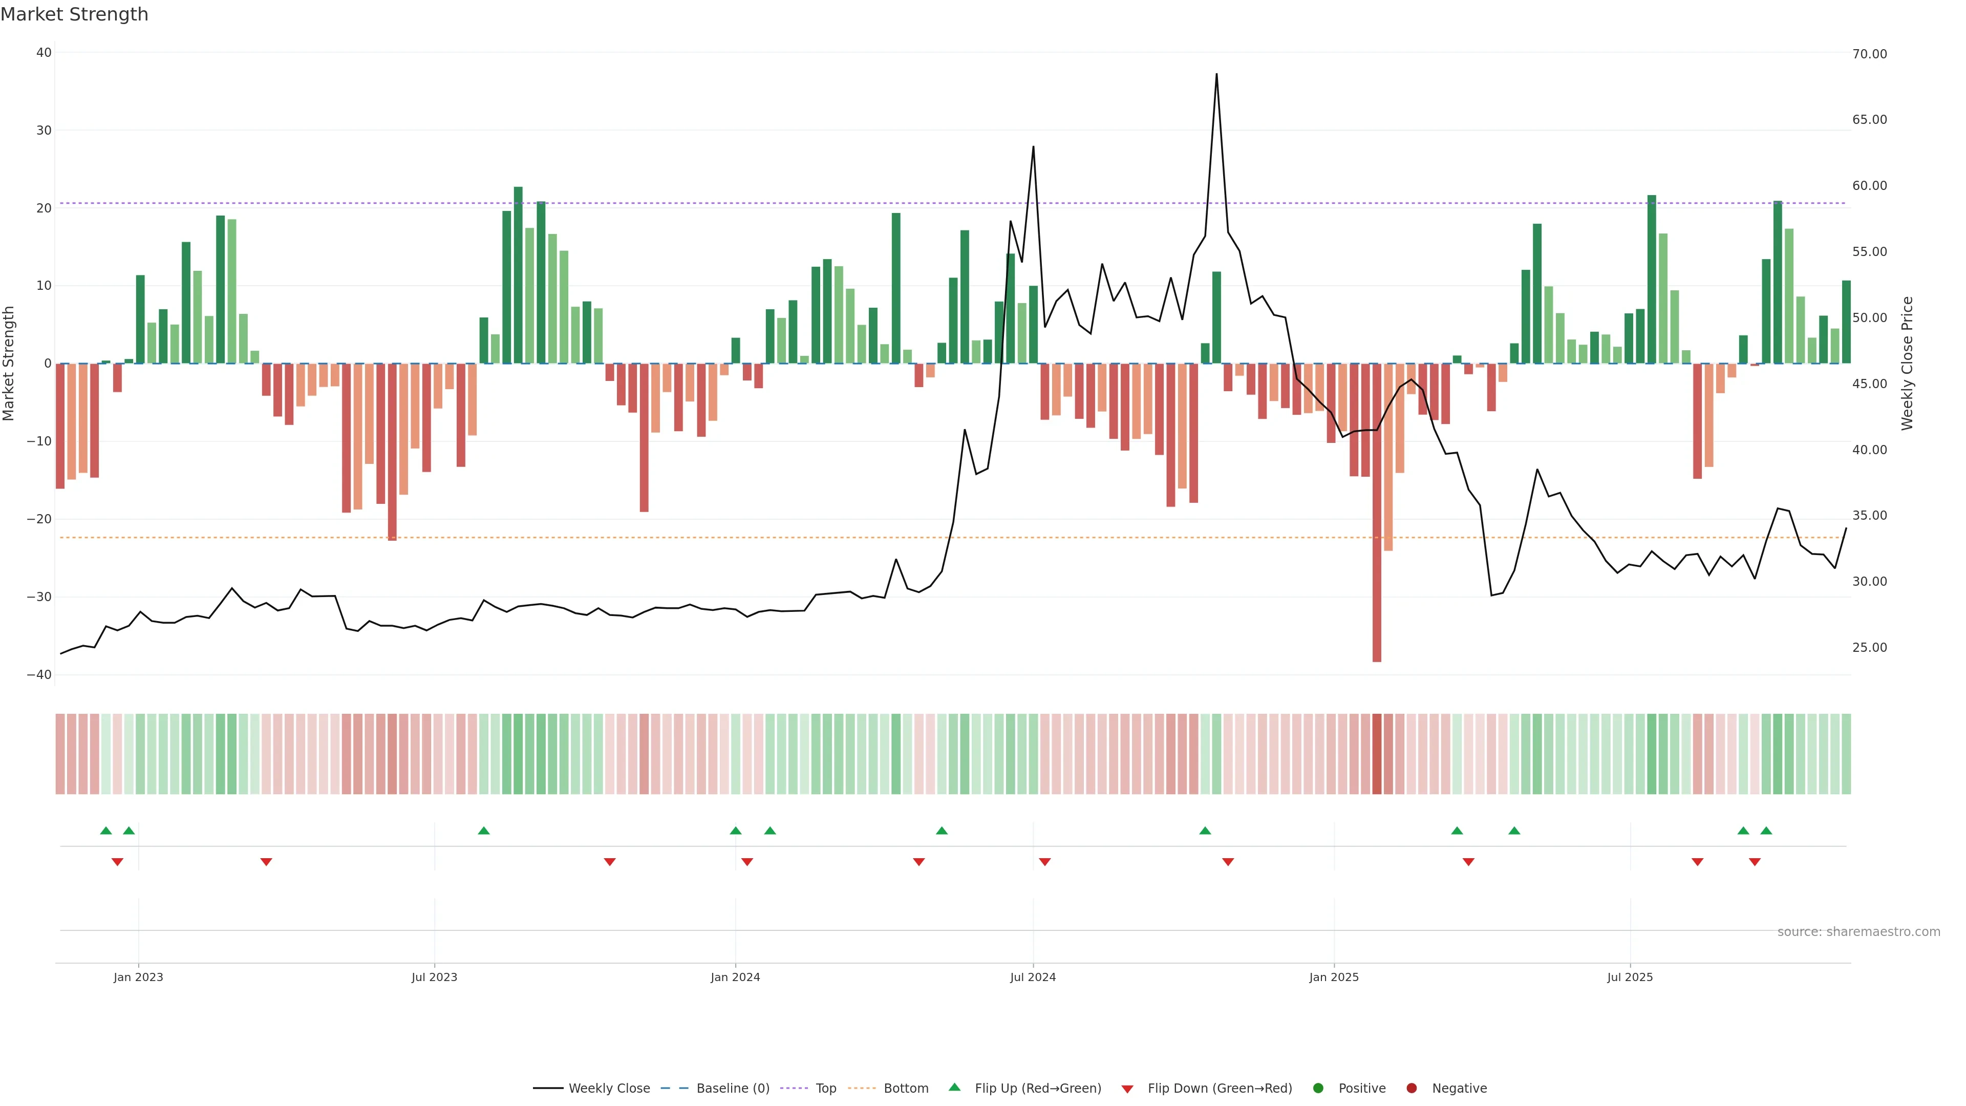This screenshot has width=1966, height=1106.
Task: Click the flip down marker below Jul 2024
Action: click(x=1045, y=862)
